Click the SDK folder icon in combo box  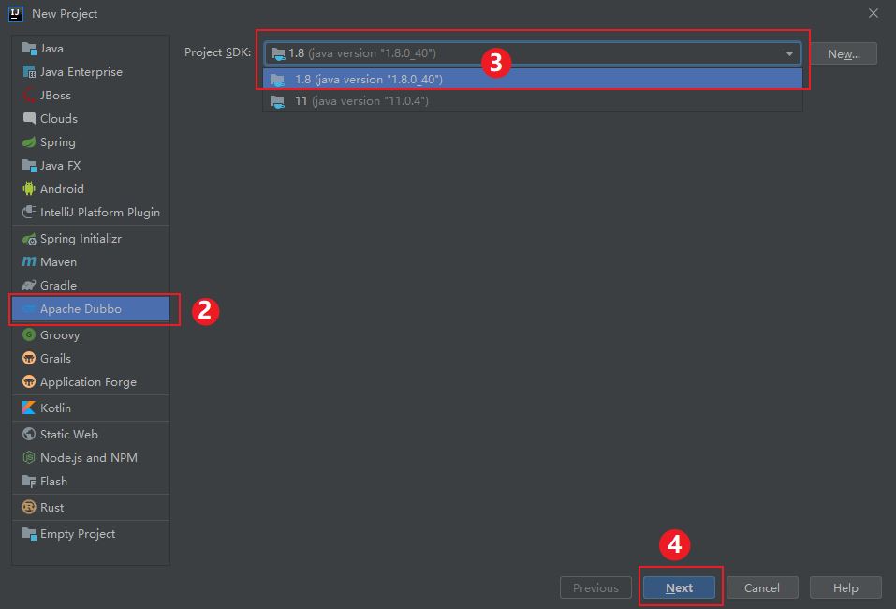pos(278,53)
